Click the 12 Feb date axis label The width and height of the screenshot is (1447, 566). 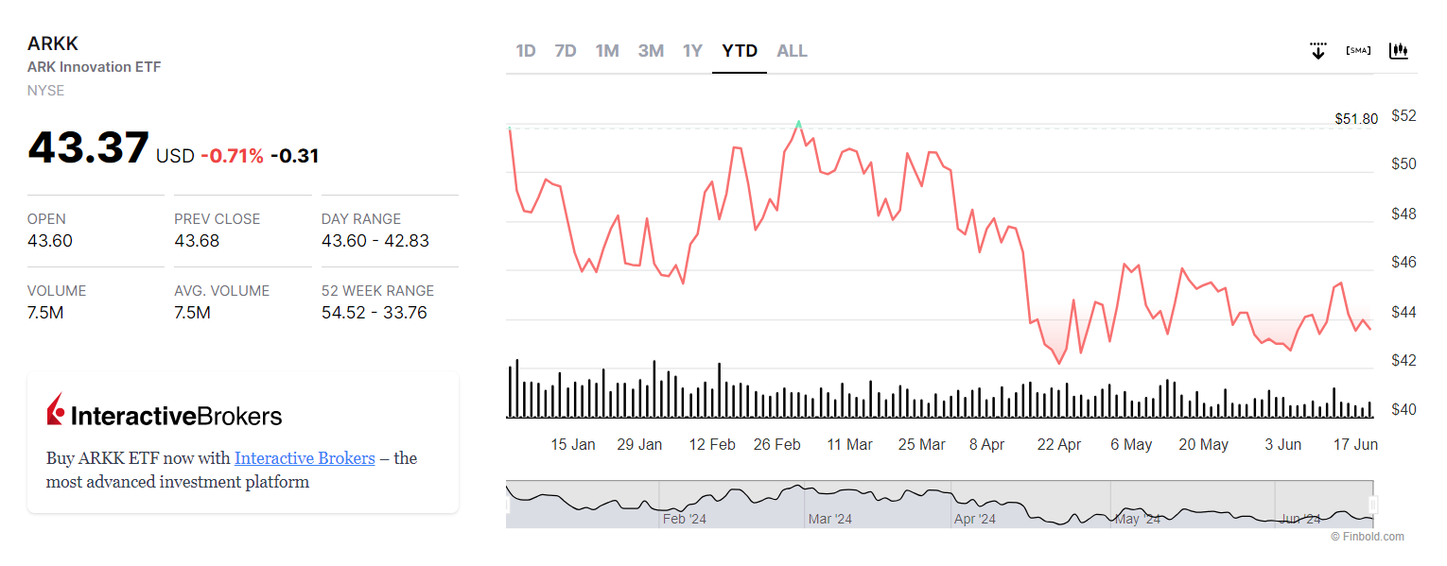(712, 444)
